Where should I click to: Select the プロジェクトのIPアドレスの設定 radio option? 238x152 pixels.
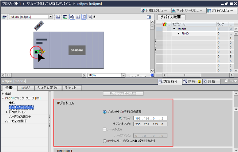coord(105,112)
